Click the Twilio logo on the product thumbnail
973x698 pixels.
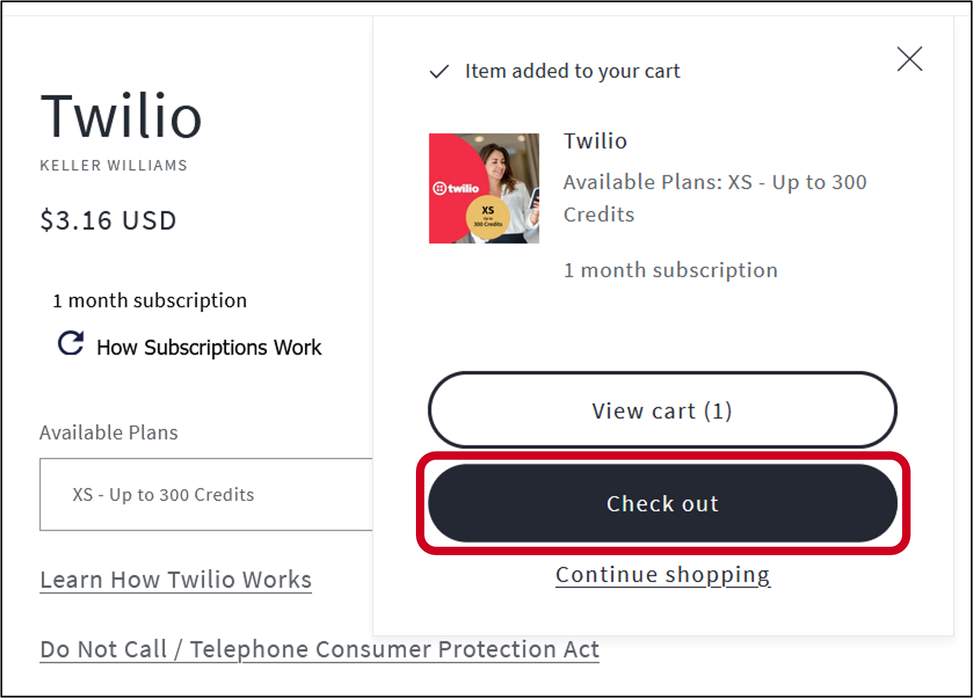pos(455,188)
